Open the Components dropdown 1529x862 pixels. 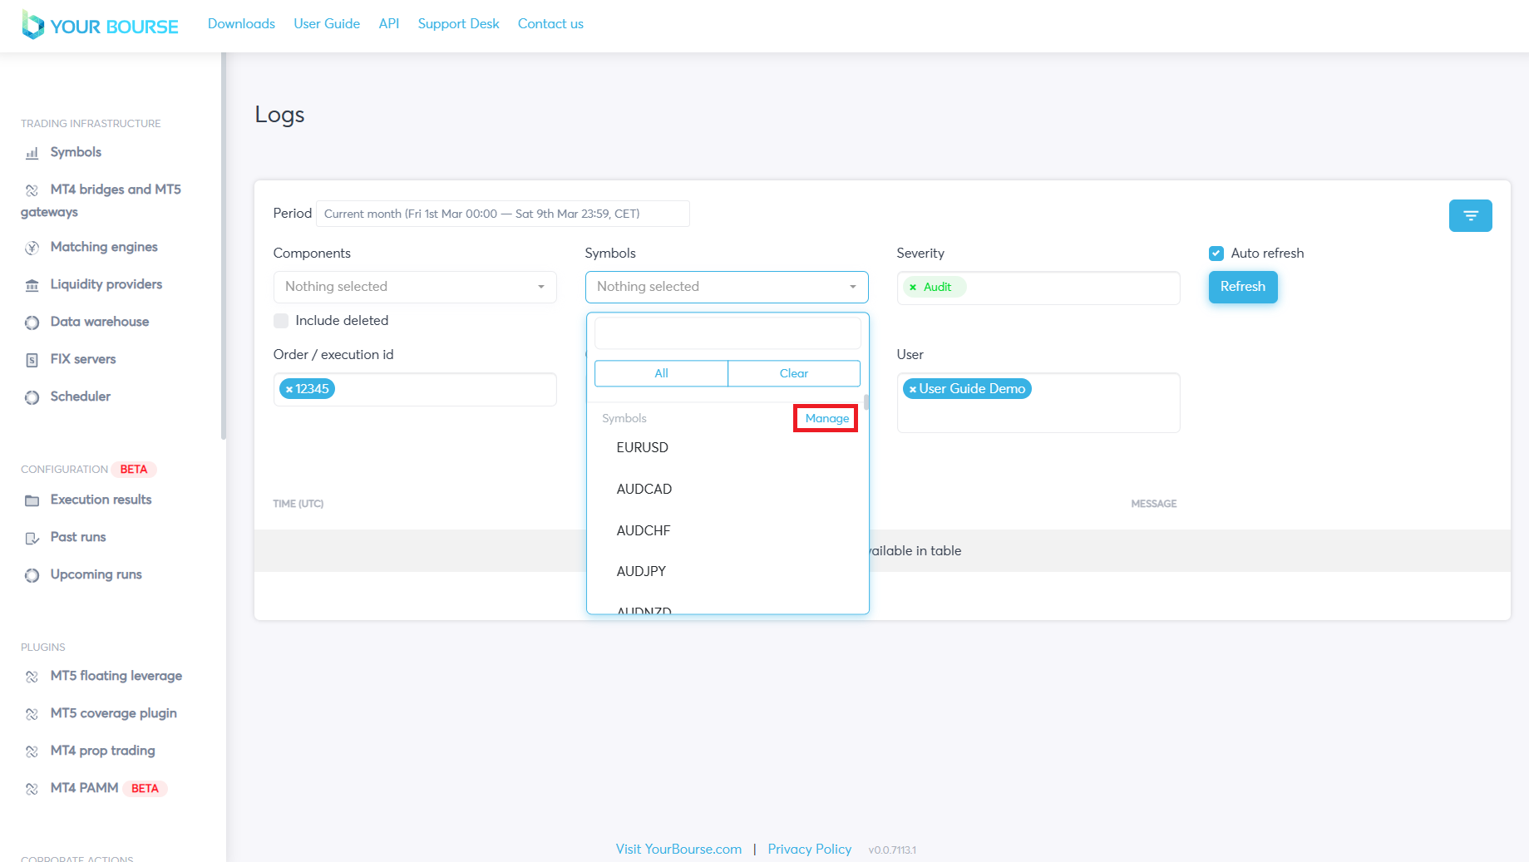pos(414,287)
